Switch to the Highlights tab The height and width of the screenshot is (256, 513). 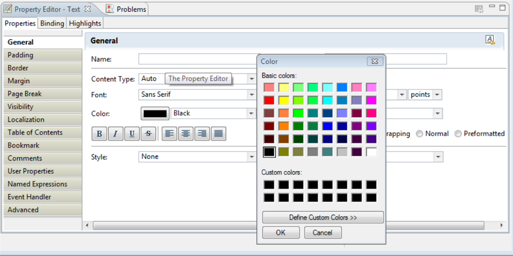(x=85, y=23)
